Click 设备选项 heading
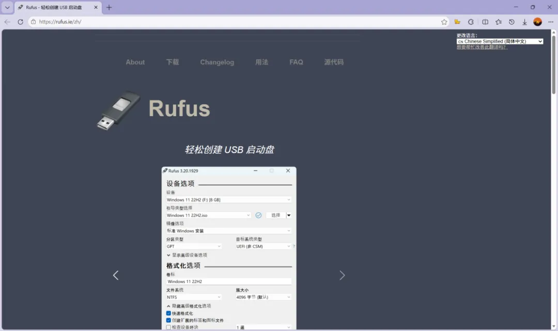Image resolution: width=558 pixels, height=331 pixels. pyautogui.click(x=180, y=183)
